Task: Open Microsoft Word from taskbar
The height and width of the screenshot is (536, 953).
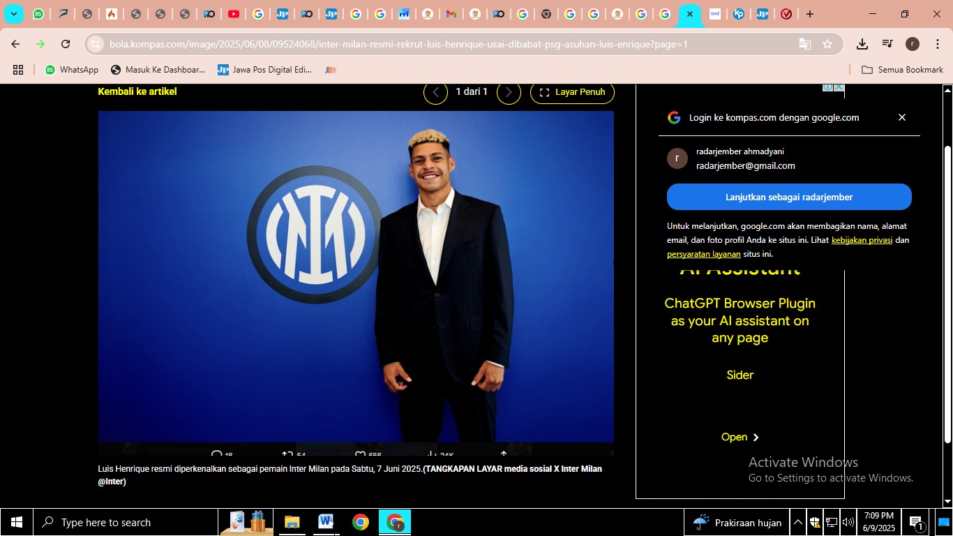Action: coord(326,522)
